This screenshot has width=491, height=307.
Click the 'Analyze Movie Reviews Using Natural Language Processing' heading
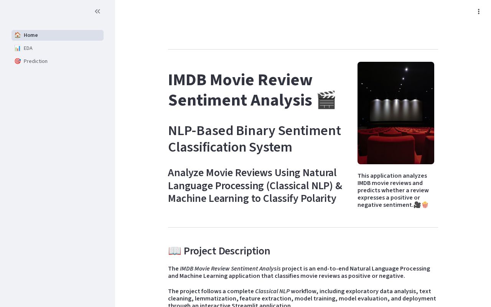(255, 185)
